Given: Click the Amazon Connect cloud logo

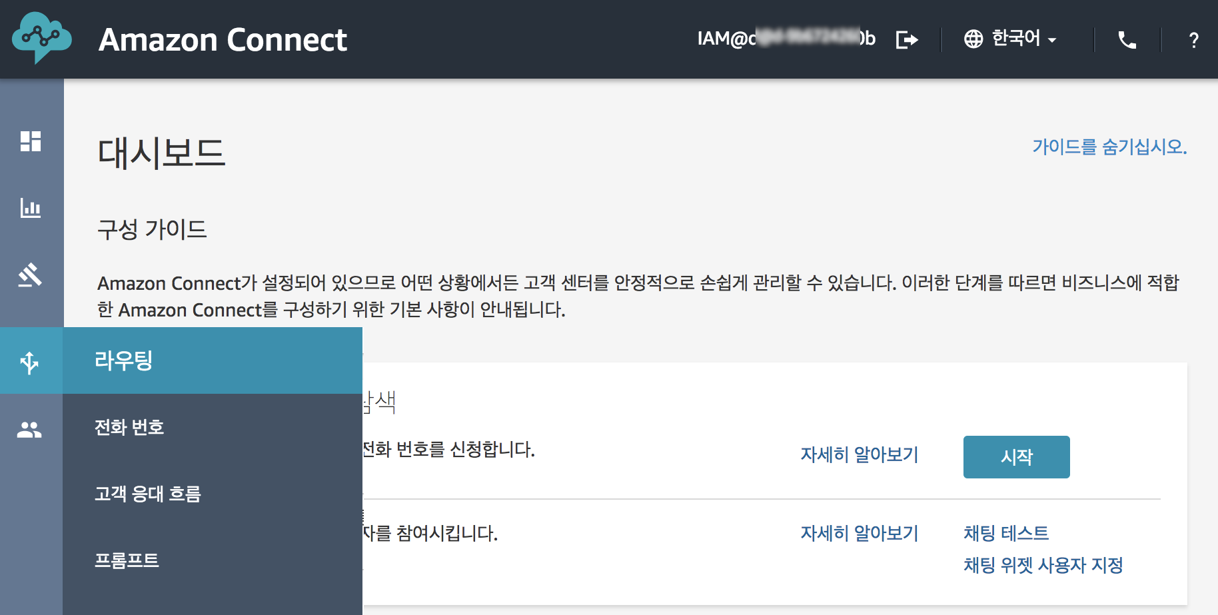Looking at the screenshot, I should coord(41,38).
